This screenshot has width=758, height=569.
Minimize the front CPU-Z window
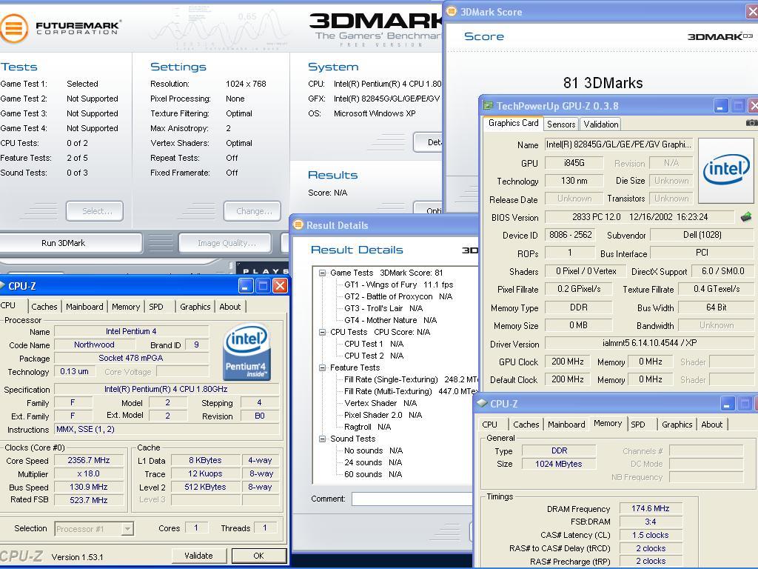click(246, 285)
